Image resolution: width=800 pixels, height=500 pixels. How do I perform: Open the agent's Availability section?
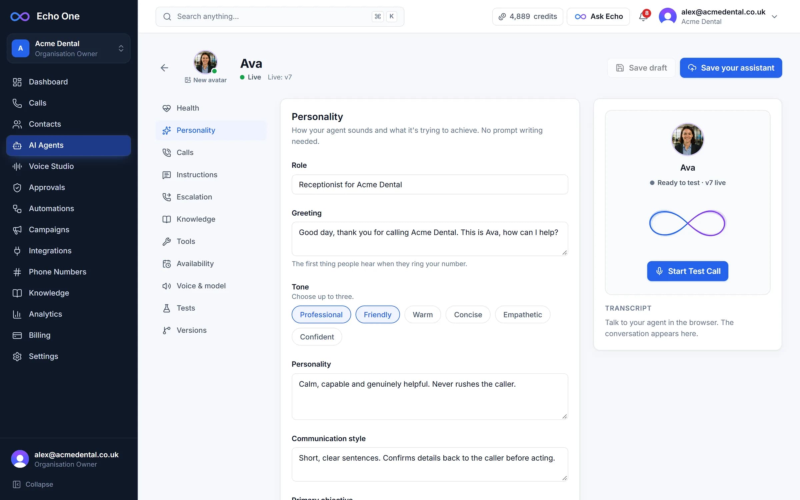(x=211, y=263)
